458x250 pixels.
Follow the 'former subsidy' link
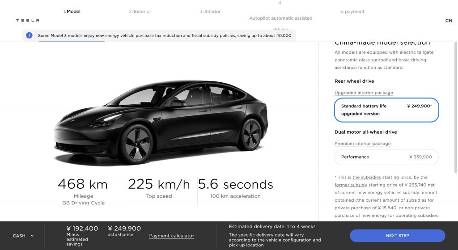click(351, 185)
